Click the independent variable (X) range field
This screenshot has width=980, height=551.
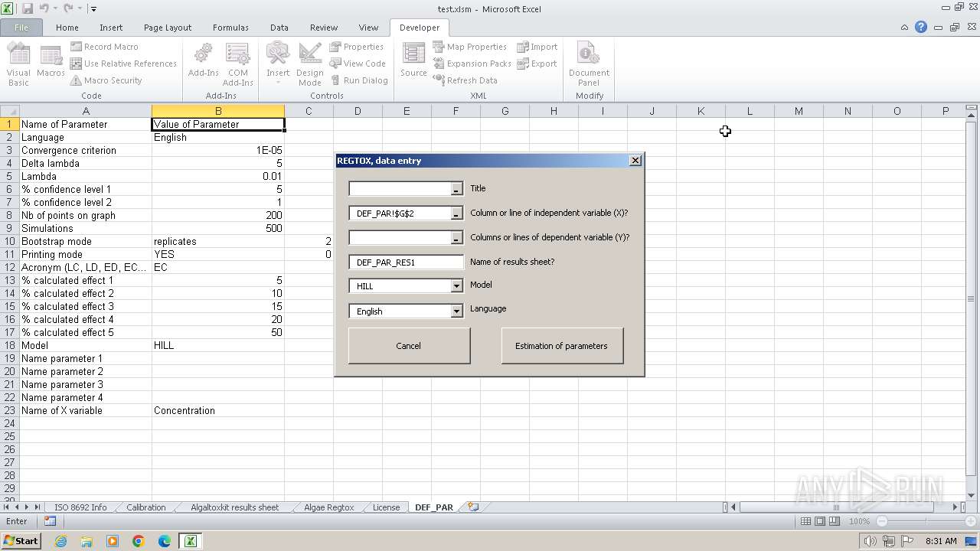click(x=400, y=214)
